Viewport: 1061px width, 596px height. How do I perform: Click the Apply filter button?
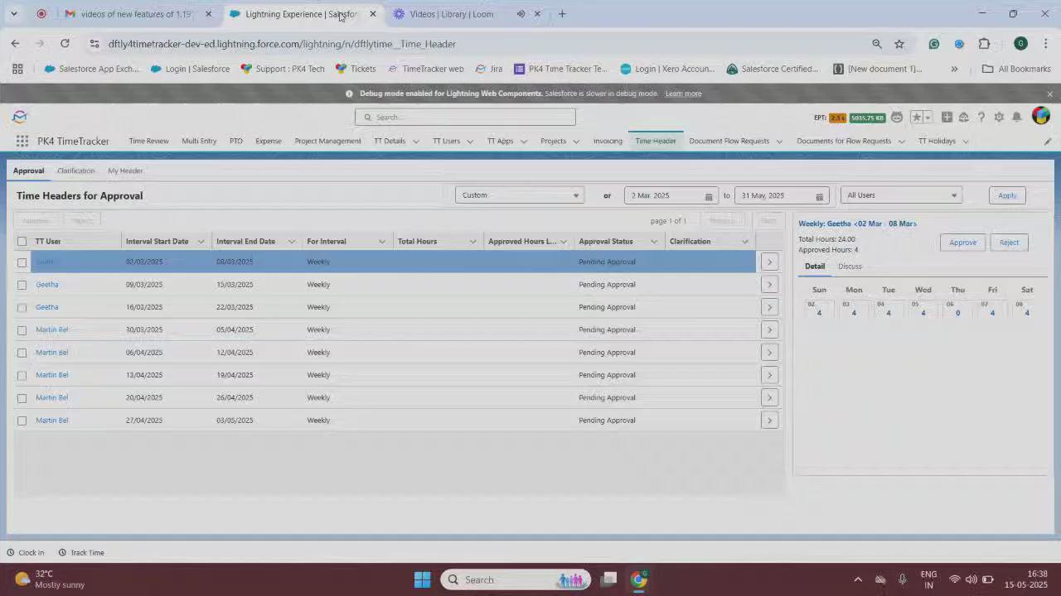coord(1007,195)
